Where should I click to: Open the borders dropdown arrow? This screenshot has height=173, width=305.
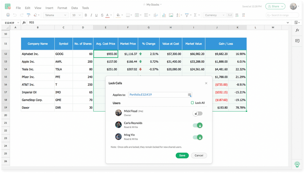(131, 15)
